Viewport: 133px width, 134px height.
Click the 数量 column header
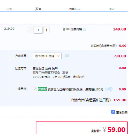[x=38, y=9]
